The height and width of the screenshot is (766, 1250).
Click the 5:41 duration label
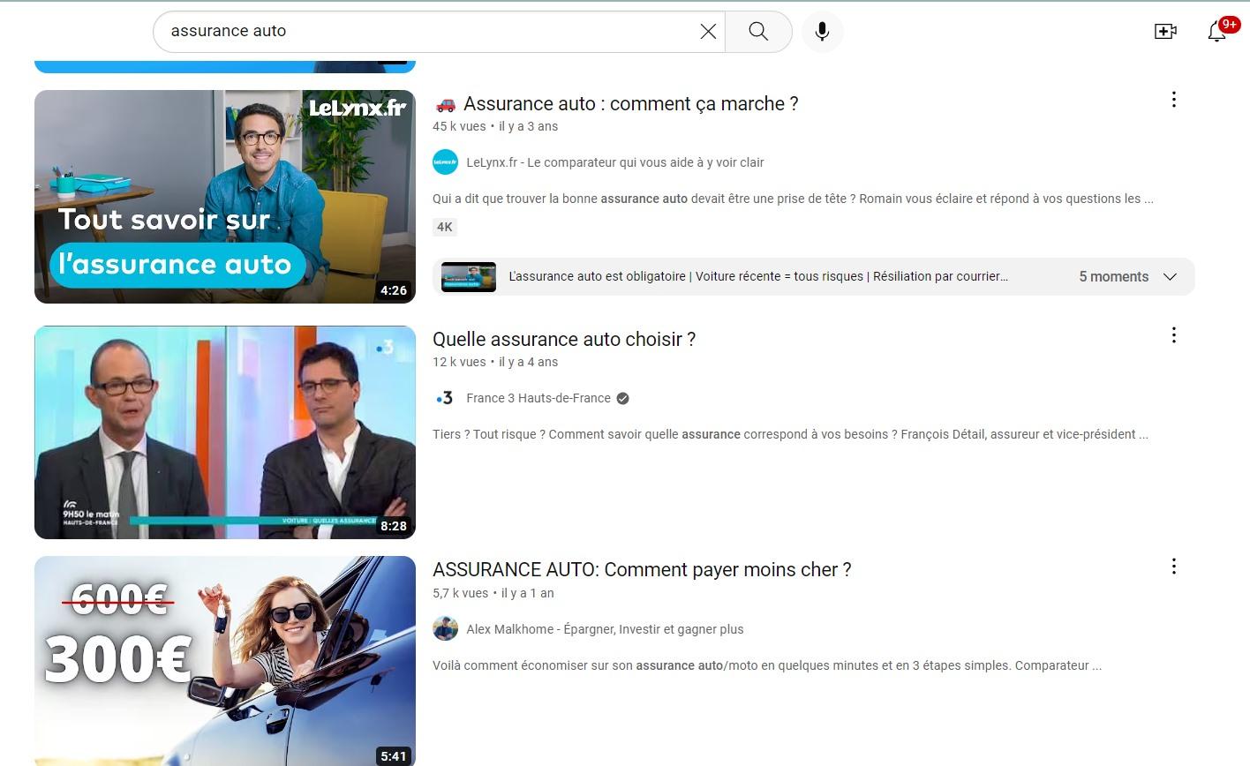394,756
